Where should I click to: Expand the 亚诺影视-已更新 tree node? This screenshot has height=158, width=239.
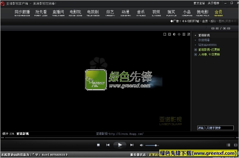(x=196, y=50)
